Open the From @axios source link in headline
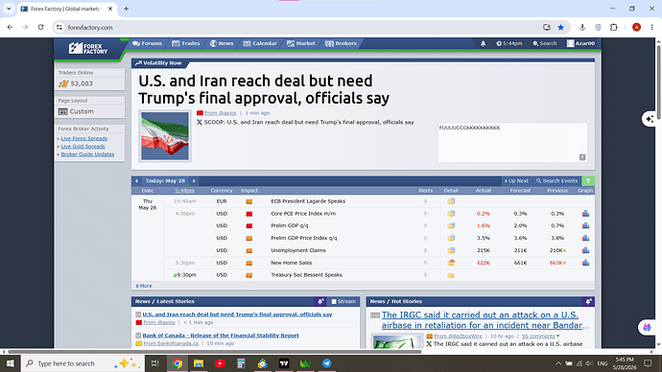The image size is (662, 372). pyautogui.click(x=220, y=113)
